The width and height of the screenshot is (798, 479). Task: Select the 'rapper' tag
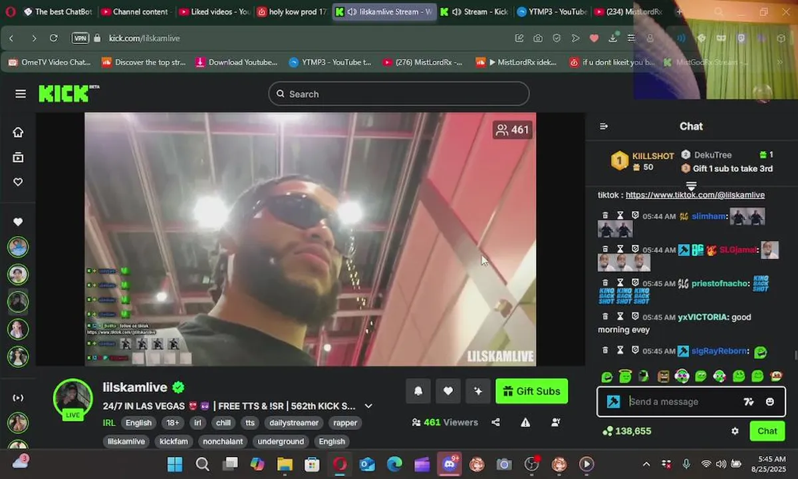pyautogui.click(x=345, y=422)
